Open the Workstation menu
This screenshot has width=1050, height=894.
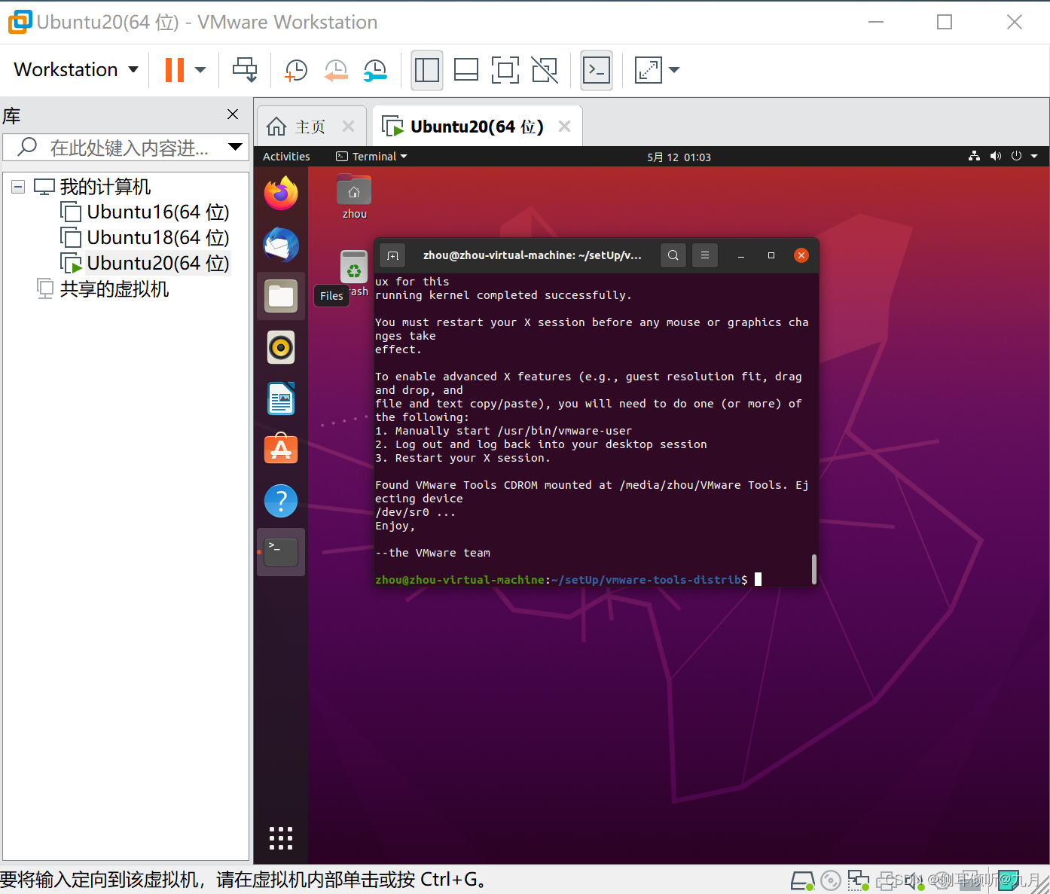coord(76,70)
